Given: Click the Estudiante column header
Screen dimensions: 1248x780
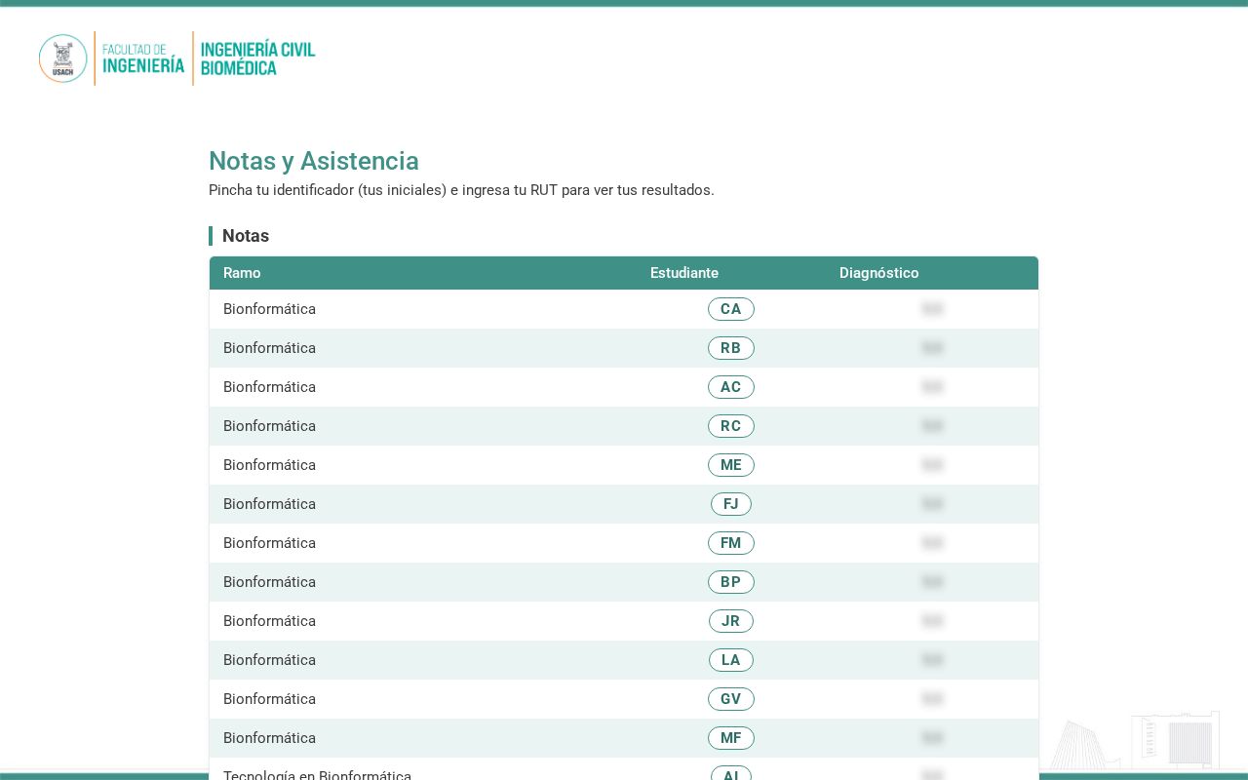Looking at the screenshot, I should (684, 273).
